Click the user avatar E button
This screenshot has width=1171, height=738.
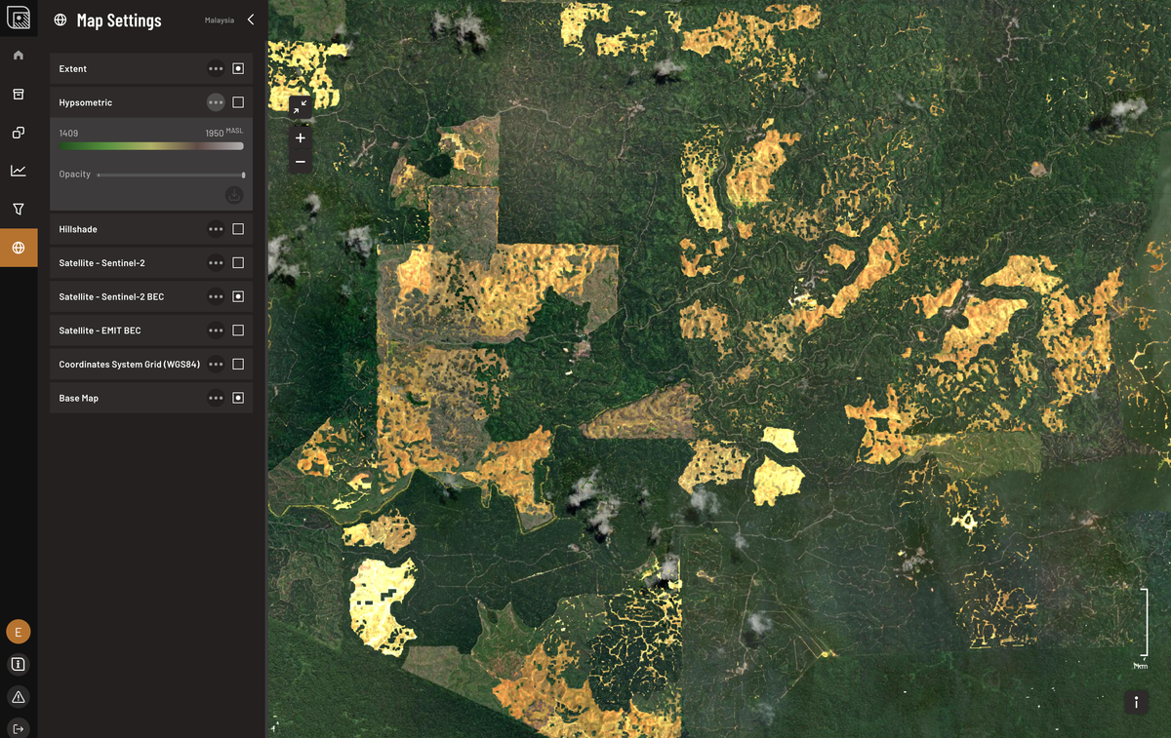18,632
